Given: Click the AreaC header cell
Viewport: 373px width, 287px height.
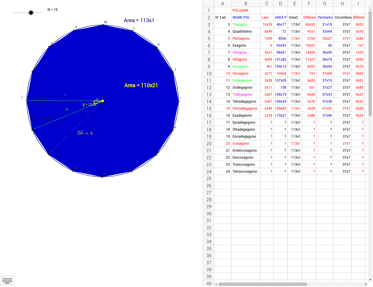Looking at the screenshot, I should pos(295,17).
